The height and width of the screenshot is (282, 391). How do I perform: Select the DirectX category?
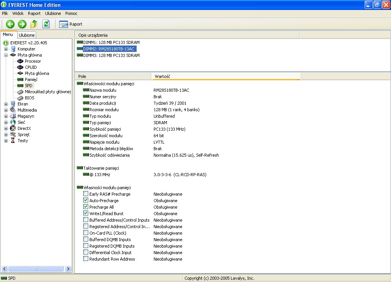click(x=24, y=128)
